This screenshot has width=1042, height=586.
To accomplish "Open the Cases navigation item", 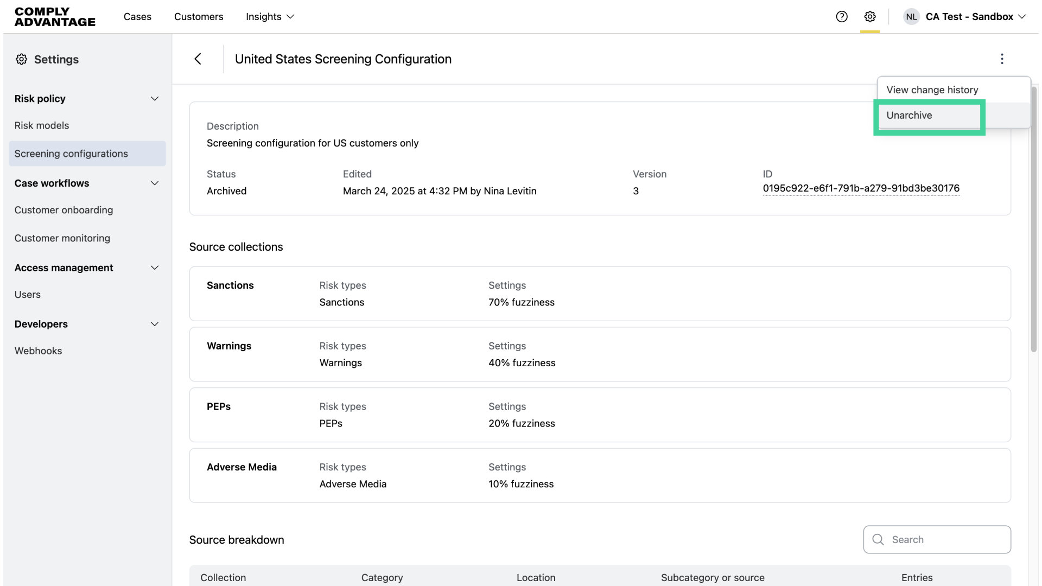I will (137, 17).
